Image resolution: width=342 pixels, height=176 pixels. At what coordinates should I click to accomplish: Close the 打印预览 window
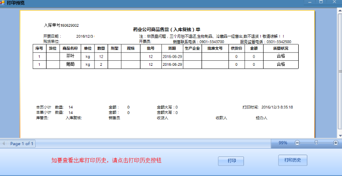pyautogui.click(x=334, y=2)
